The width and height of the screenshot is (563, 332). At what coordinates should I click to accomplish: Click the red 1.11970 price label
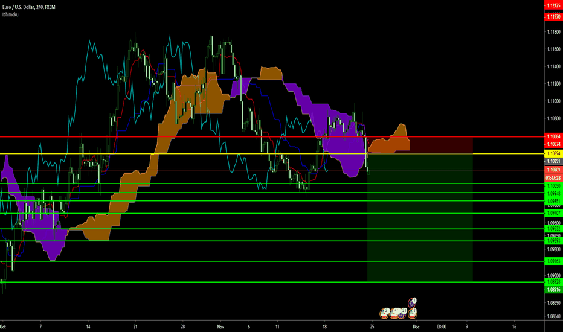click(x=552, y=19)
